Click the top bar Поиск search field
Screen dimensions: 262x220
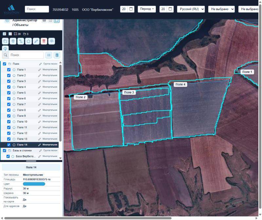click(x=37, y=9)
